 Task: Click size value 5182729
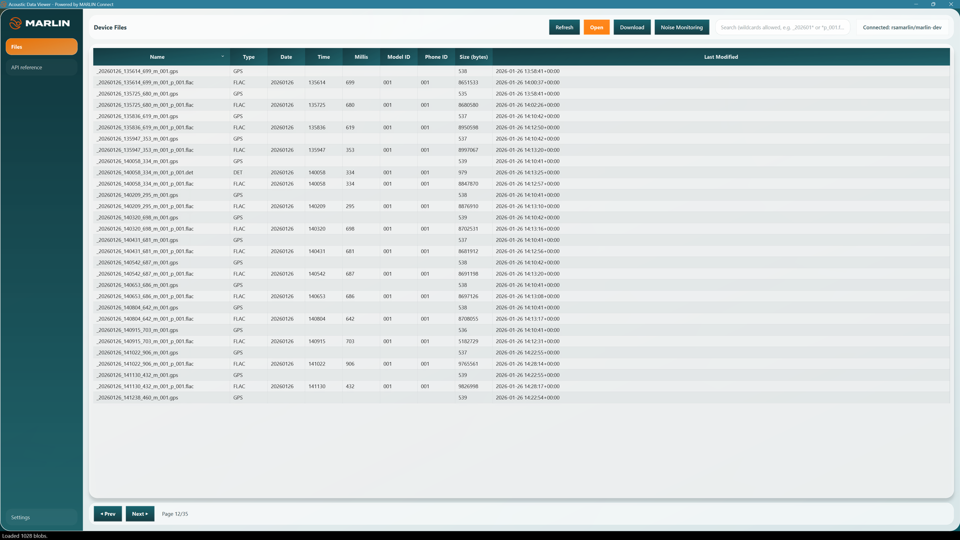click(x=468, y=341)
